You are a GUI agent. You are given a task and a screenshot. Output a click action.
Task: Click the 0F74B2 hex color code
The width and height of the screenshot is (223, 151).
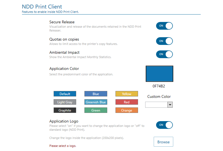pyautogui.click(x=159, y=86)
